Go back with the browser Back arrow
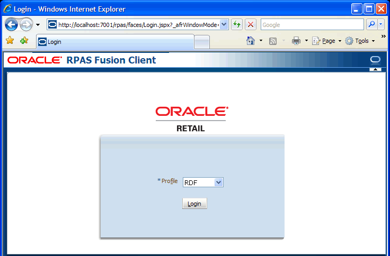The width and height of the screenshot is (390, 256). tap(11, 25)
